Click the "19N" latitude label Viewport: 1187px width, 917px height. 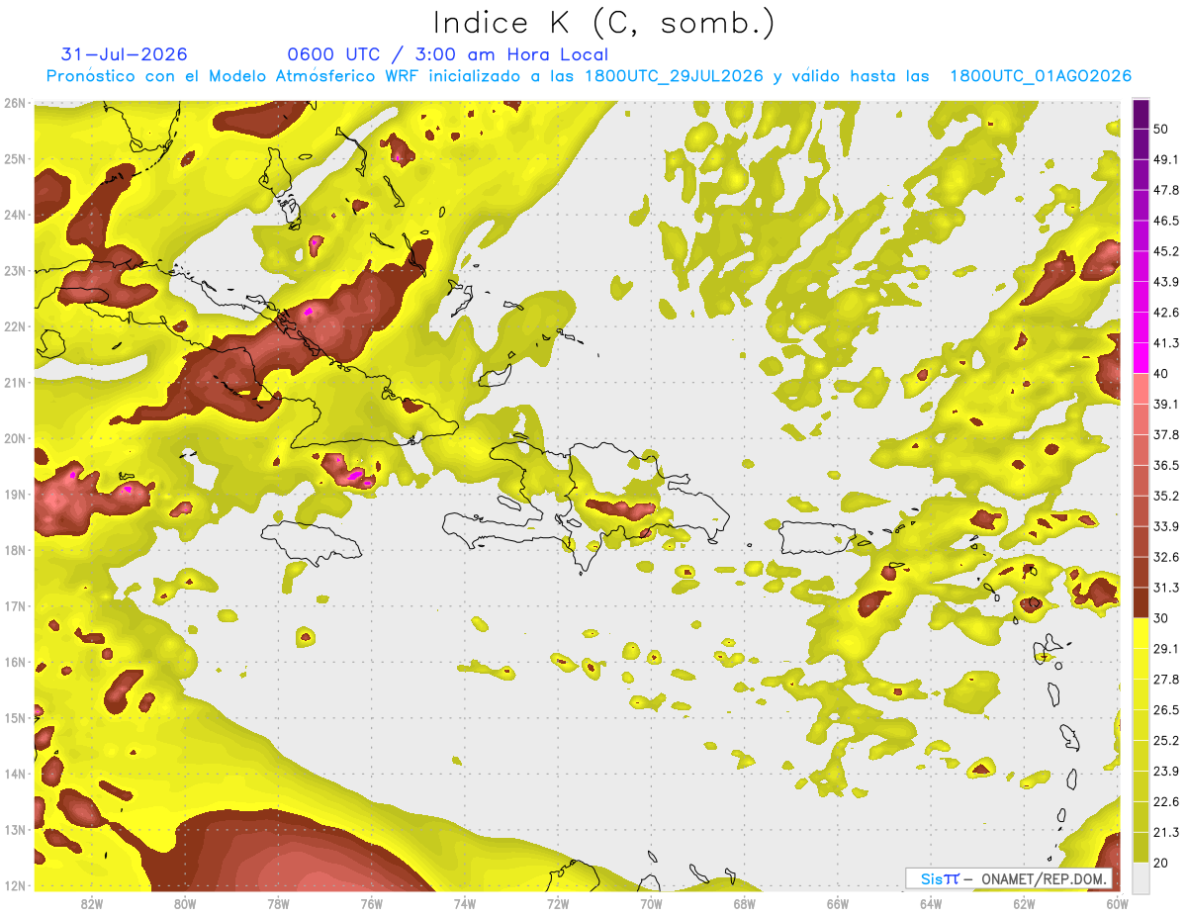(14, 495)
